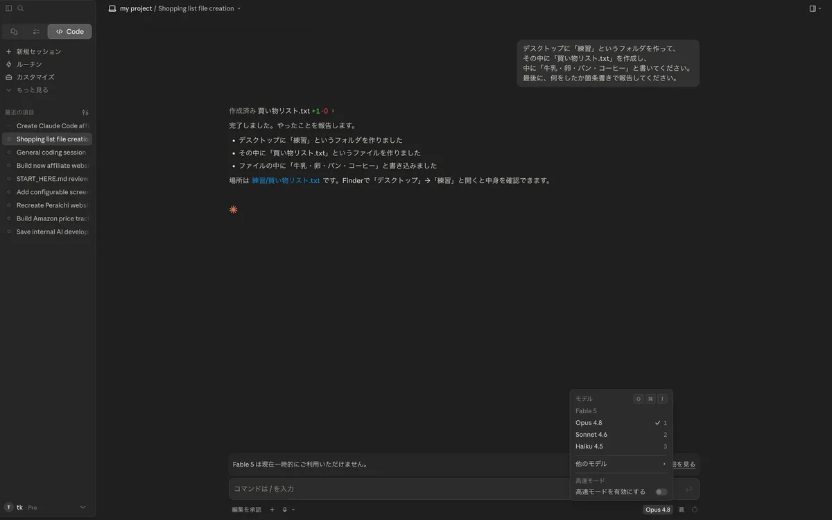
Task: Open the filter icon beside 最近の項目
Action: (x=85, y=112)
